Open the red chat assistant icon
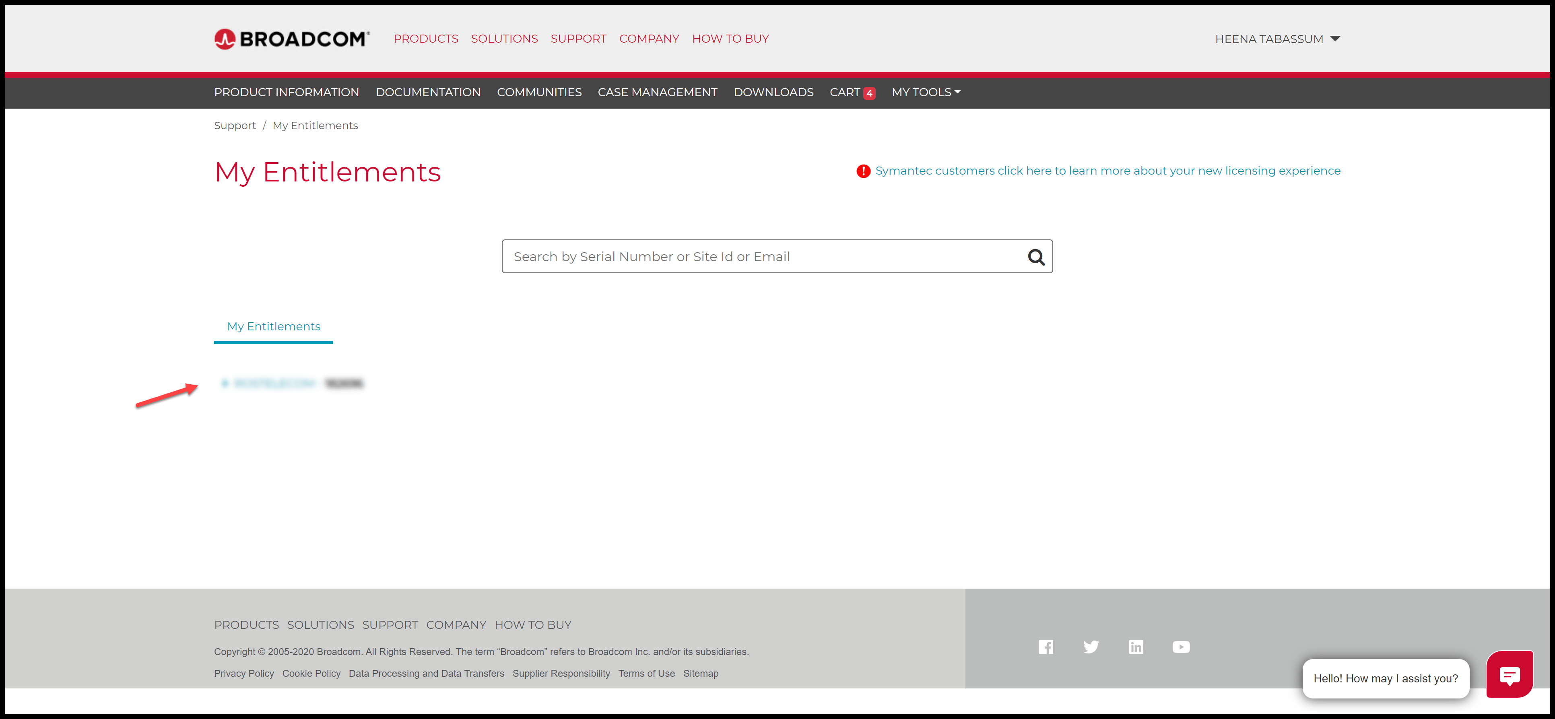 tap(1509, 675)
